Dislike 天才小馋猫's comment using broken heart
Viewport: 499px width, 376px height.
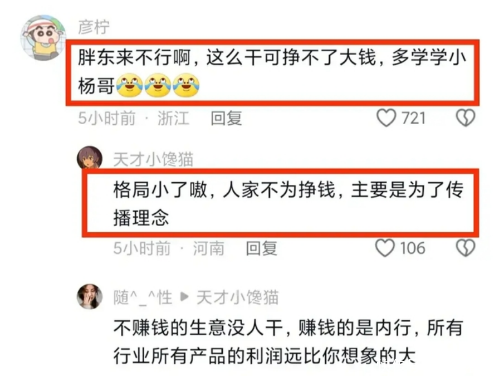[x=466, y=248]
